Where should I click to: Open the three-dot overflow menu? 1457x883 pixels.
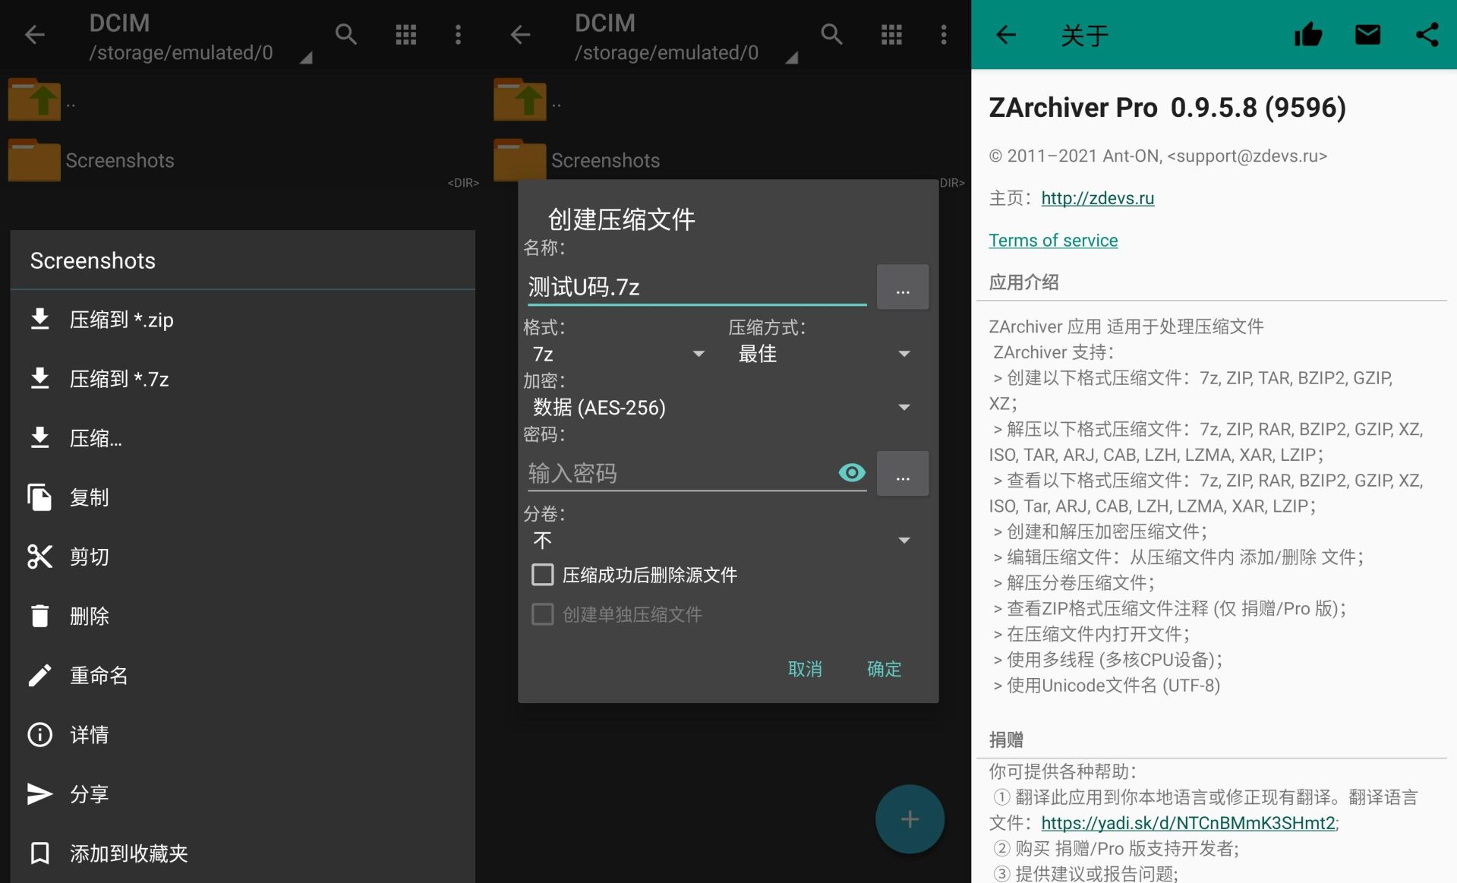pyautogui.click(x=459, y=34)
